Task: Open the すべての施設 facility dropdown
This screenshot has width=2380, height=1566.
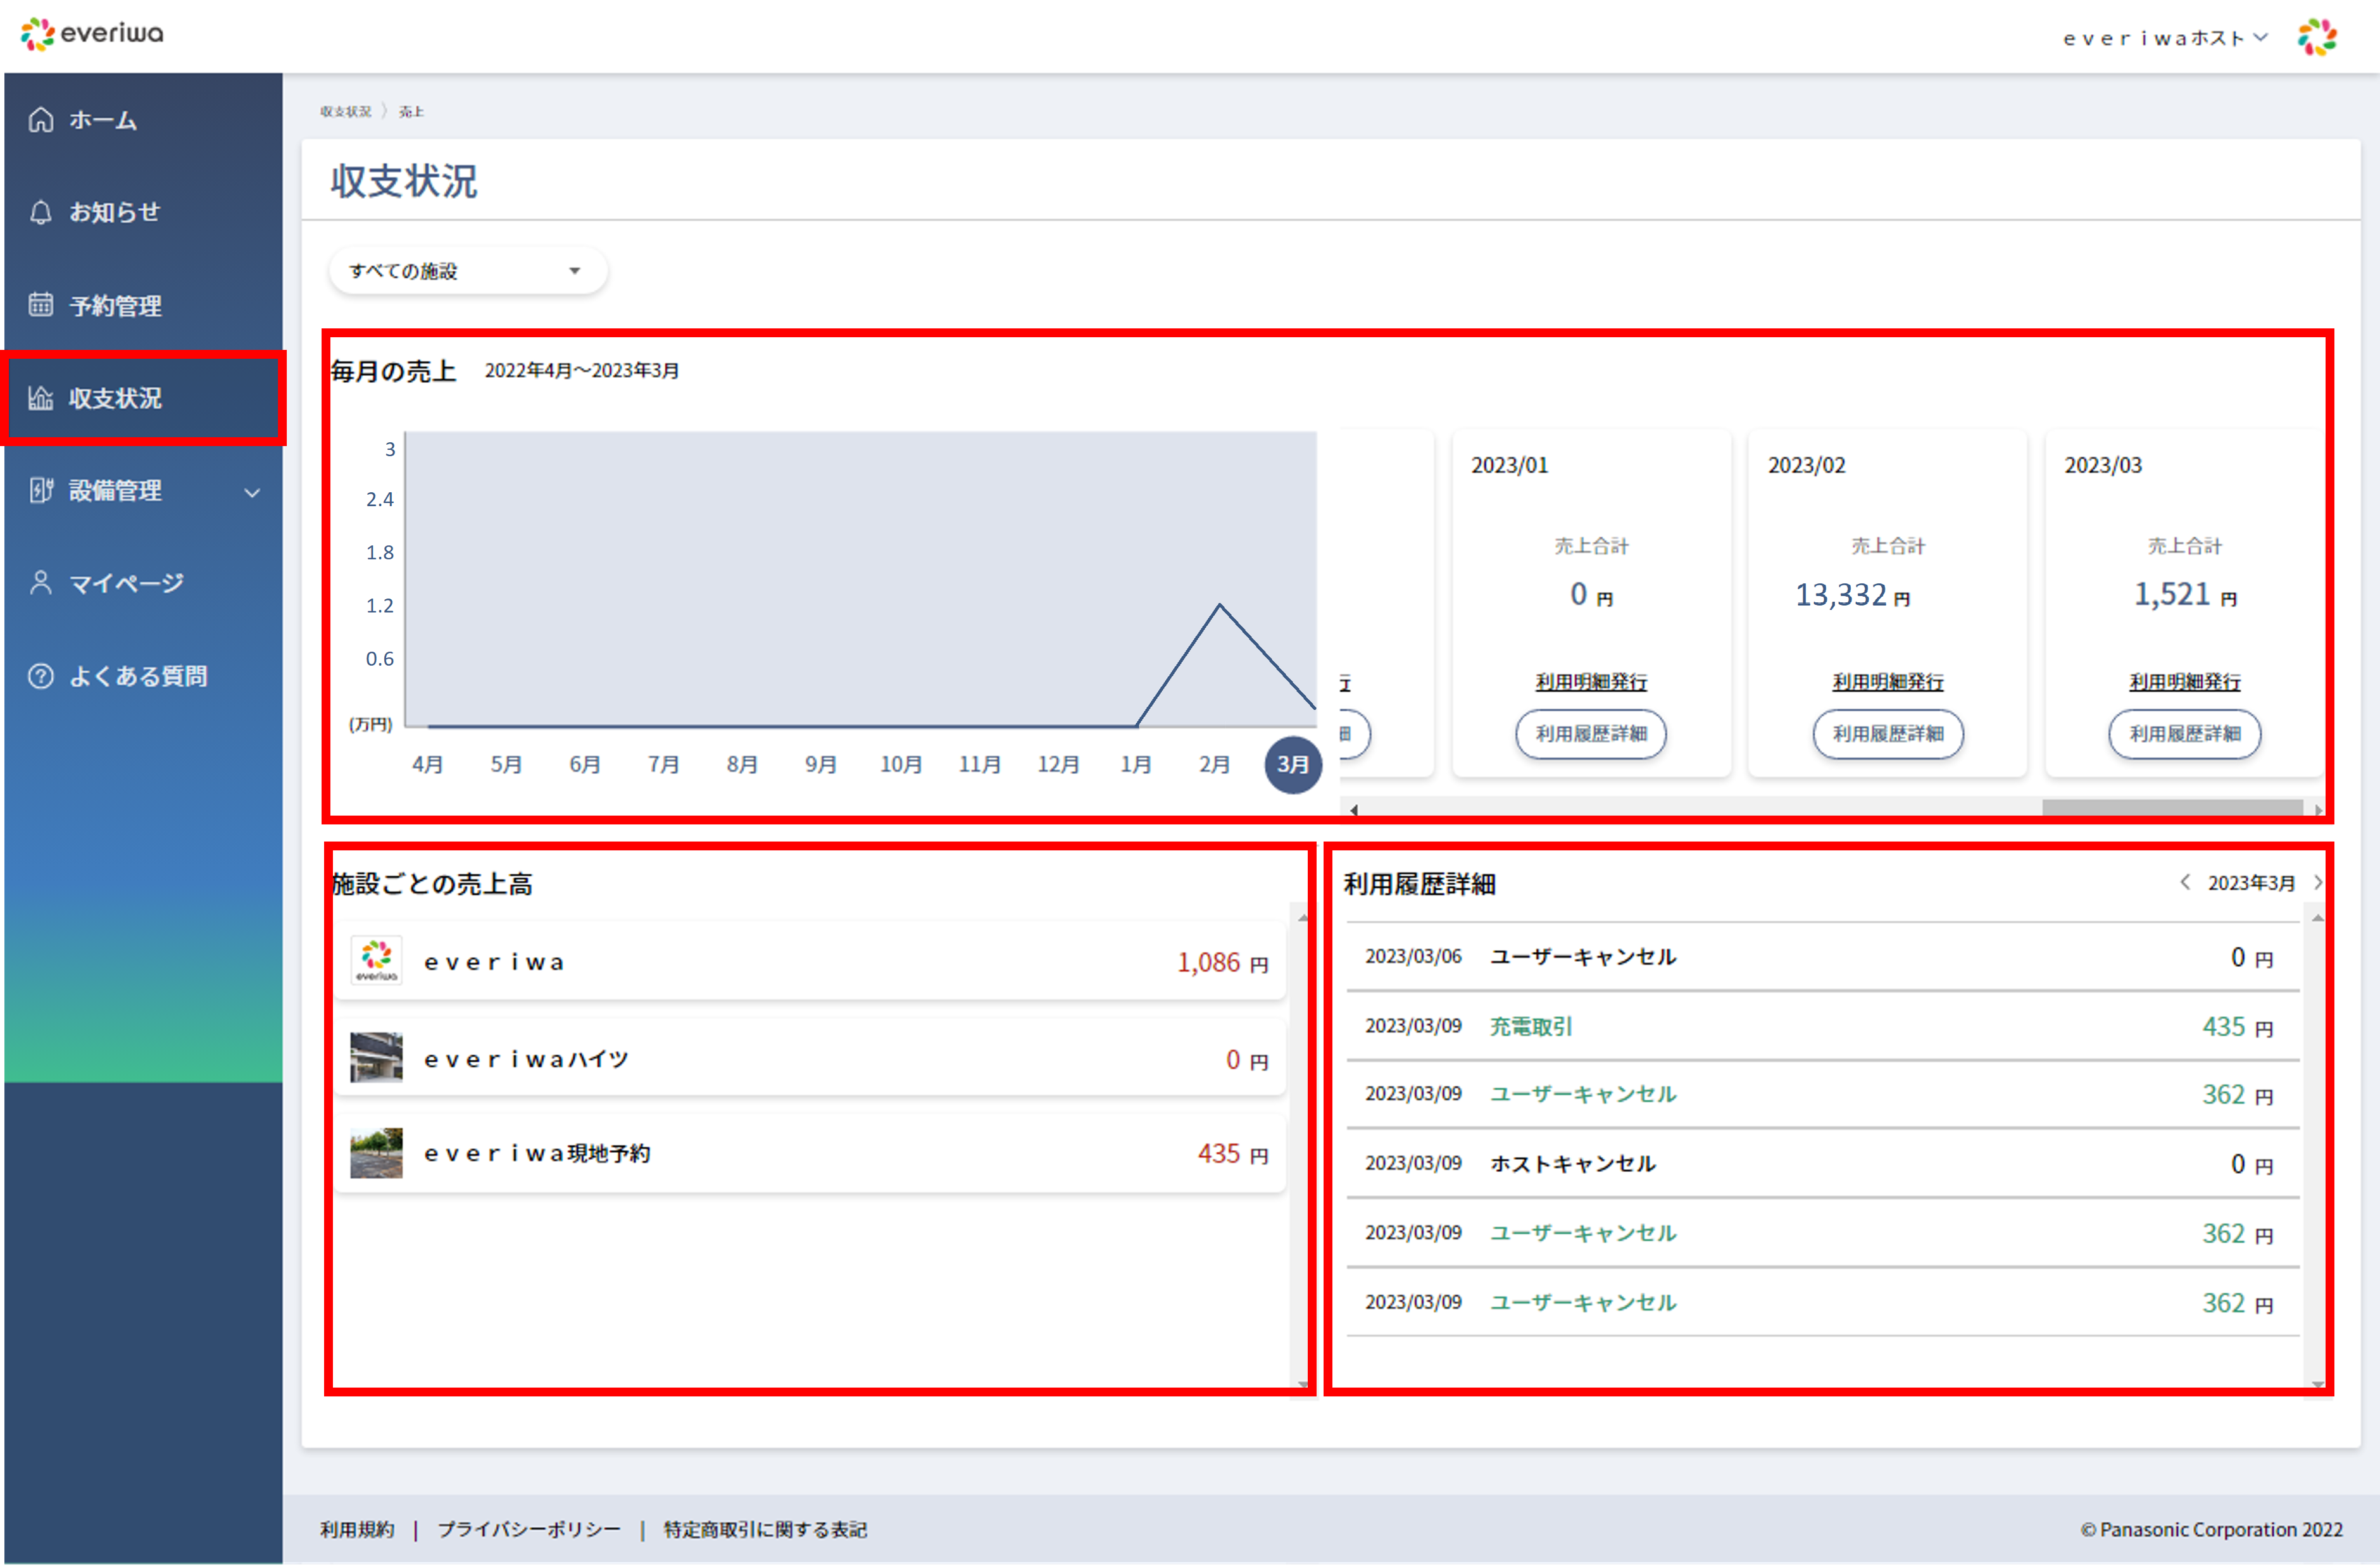Action: (x=467, y=271)
